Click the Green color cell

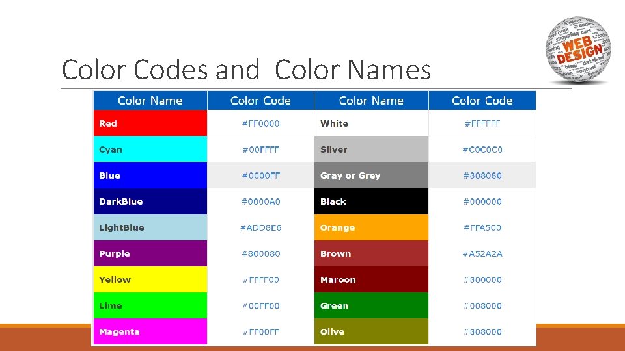372,305
